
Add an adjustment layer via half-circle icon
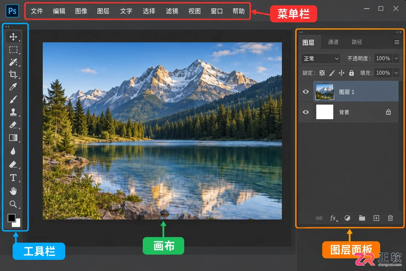(347, 218)
